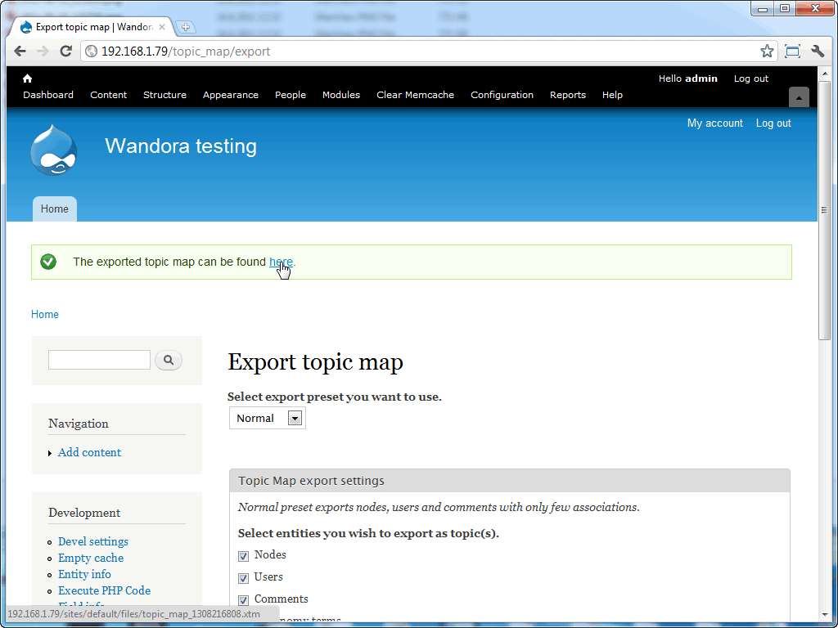This screenshot has width=838, height=628.
Task: Open Chrome's wrench settings menu
Action: tap(818, 50)
